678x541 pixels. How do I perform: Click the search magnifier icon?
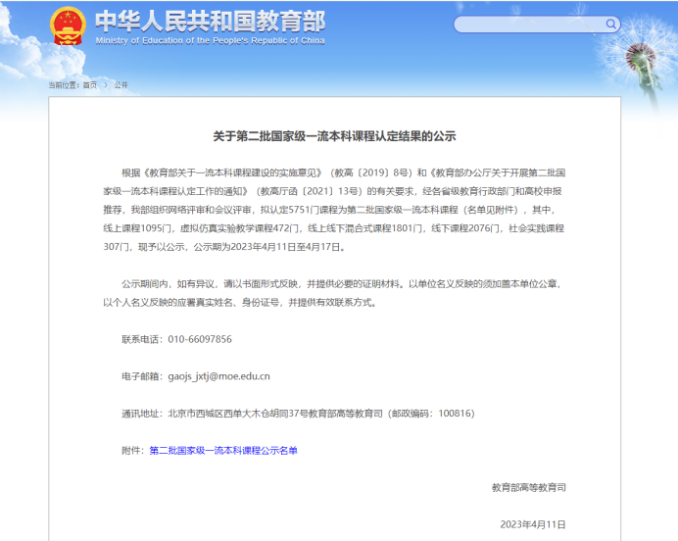click(611, 25)
